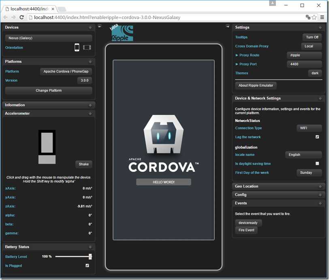Image resolution: width=329 pixels, height=280 pixels.
Task: Open the Version 3.0.0 dropdown
Action: coord(85,80)
